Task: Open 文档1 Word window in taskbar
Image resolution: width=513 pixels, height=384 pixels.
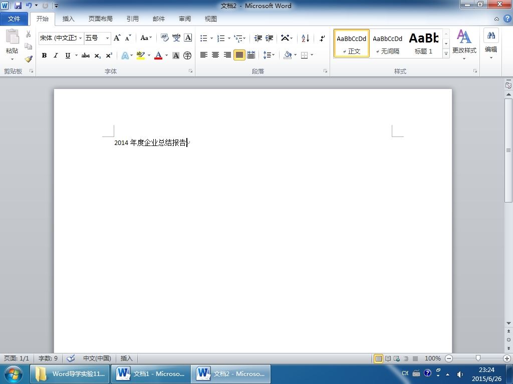Action: 150,374
